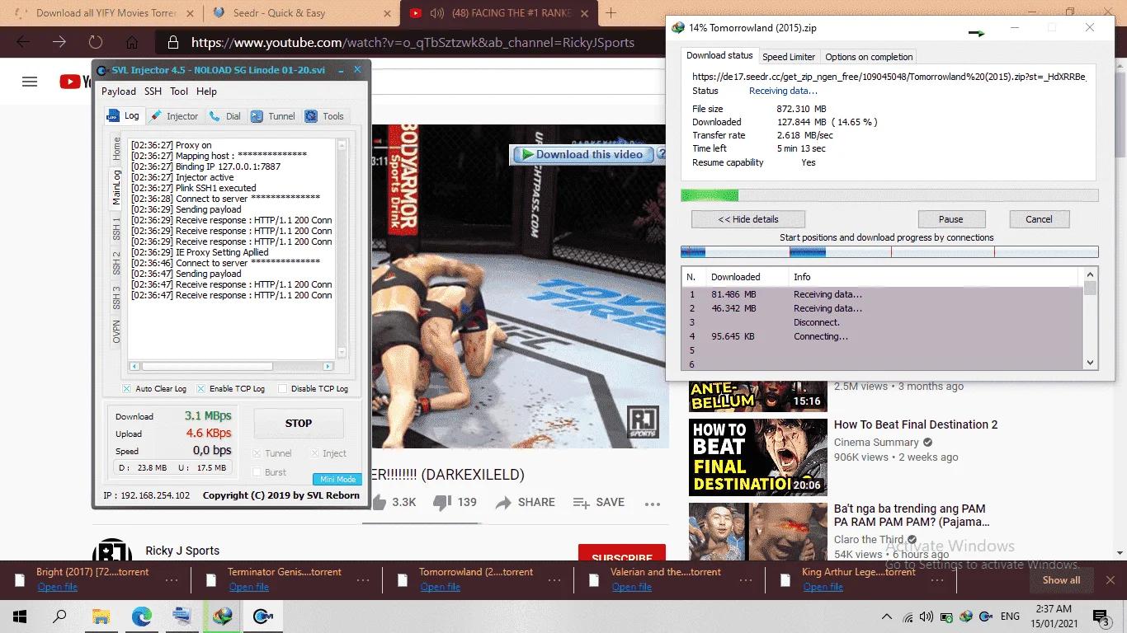
Task: Click the log's horizontal scrollbar
Action: point(231,366)
